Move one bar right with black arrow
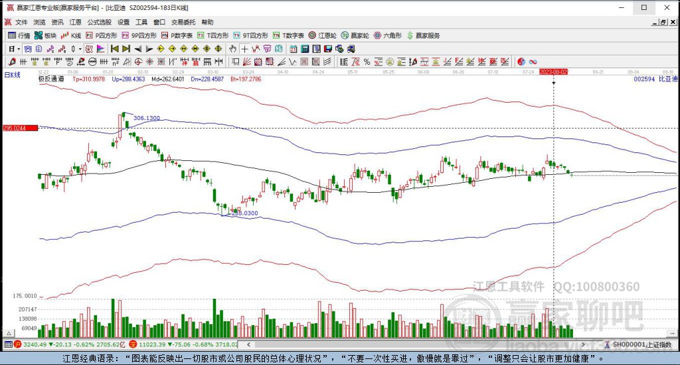 pyautogui.click(x=149, y=49)
